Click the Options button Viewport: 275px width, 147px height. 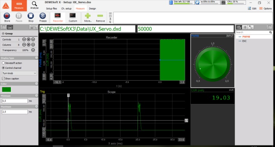266,8
